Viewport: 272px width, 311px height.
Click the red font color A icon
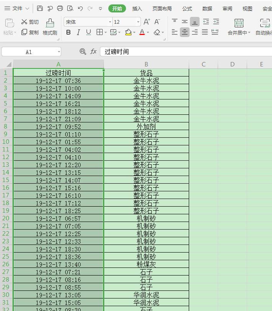coord(142,32)
